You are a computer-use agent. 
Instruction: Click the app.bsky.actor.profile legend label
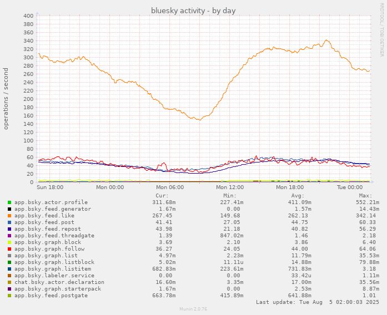pos(51,202)
